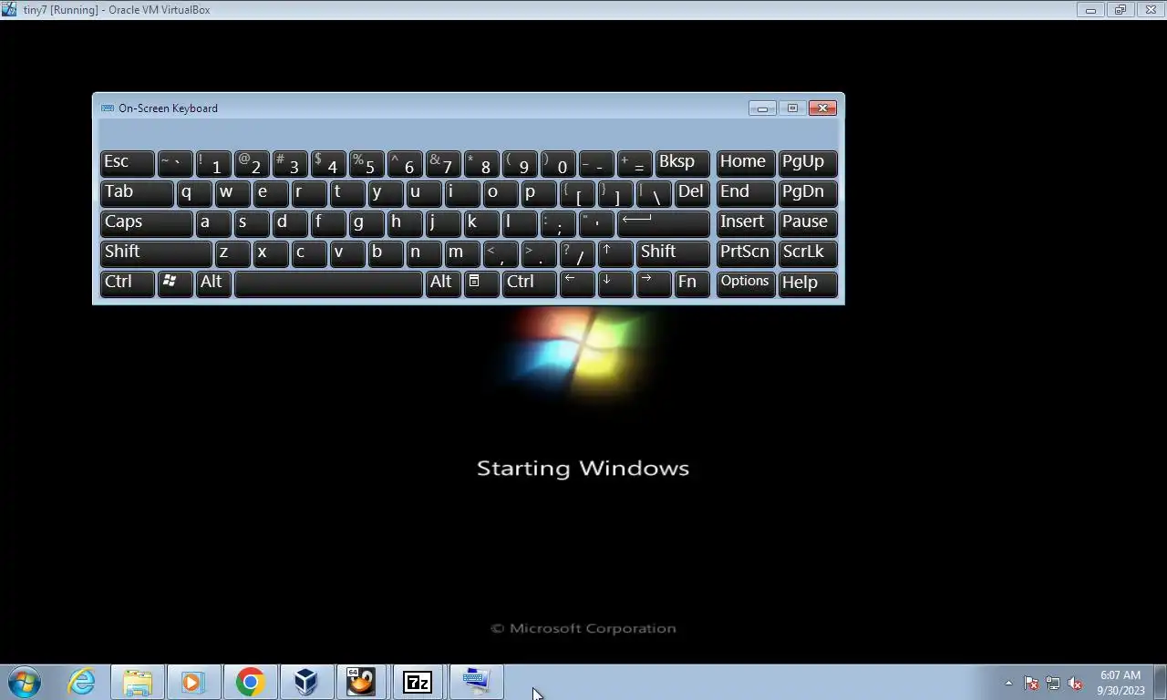Viewport: 1167px width, 700px height.
Task: Toggle the right Alt key
Action: pyautogui.click(x=443, y=283)
